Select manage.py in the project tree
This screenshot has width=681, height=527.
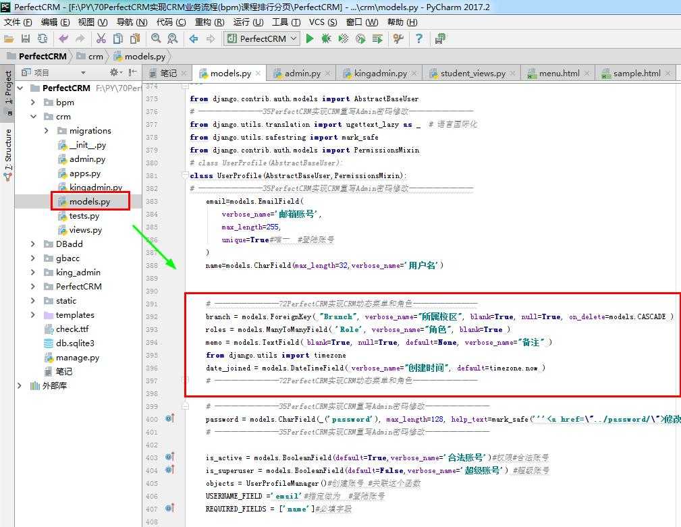[78, 358]
